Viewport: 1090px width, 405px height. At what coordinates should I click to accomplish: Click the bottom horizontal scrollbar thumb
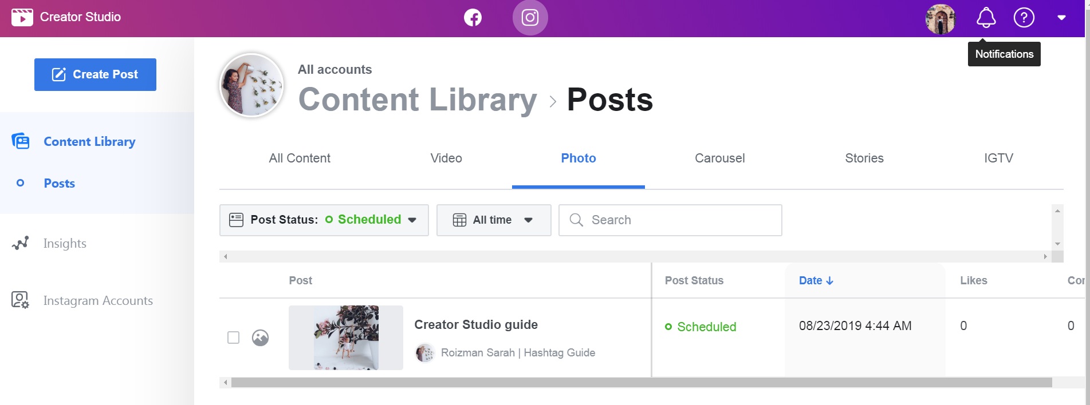pyautogui.click(x=642, y=382)
